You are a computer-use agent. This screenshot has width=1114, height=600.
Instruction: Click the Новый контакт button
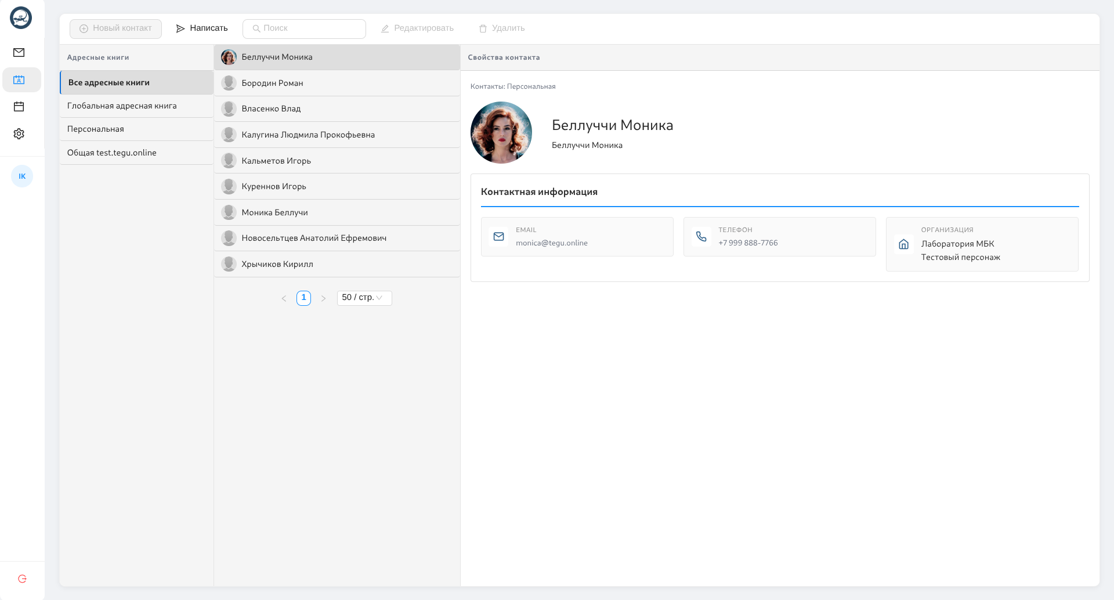coord(115,28)
